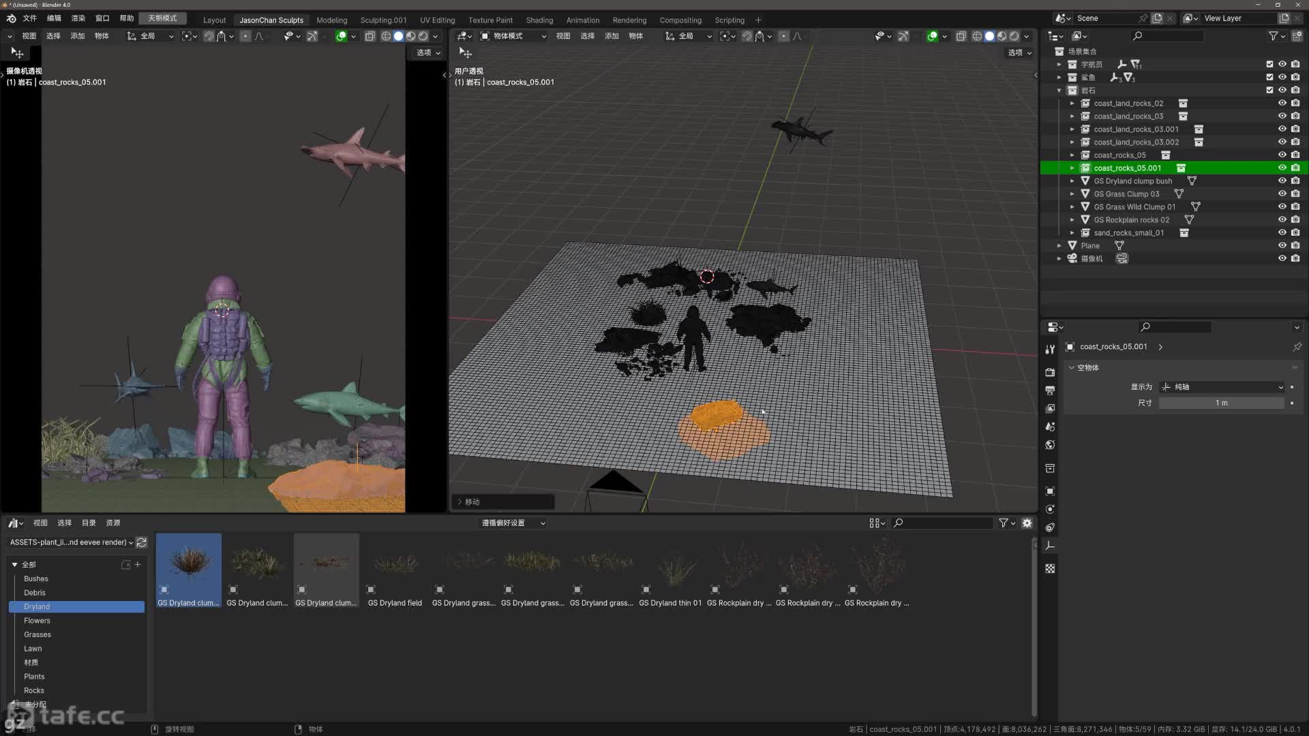
Task: Open the Render properties tab icon
Action: 1050,372
